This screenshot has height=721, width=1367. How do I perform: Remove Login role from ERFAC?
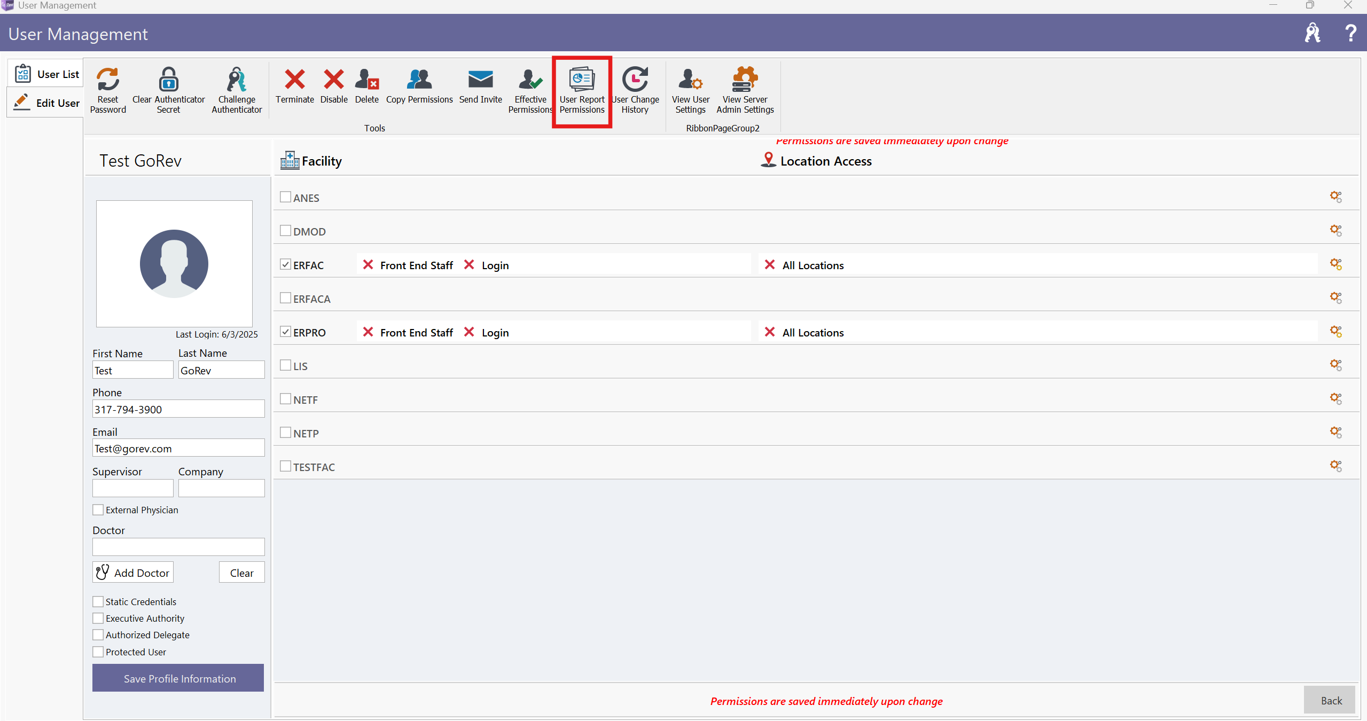[x=469, y=265]
